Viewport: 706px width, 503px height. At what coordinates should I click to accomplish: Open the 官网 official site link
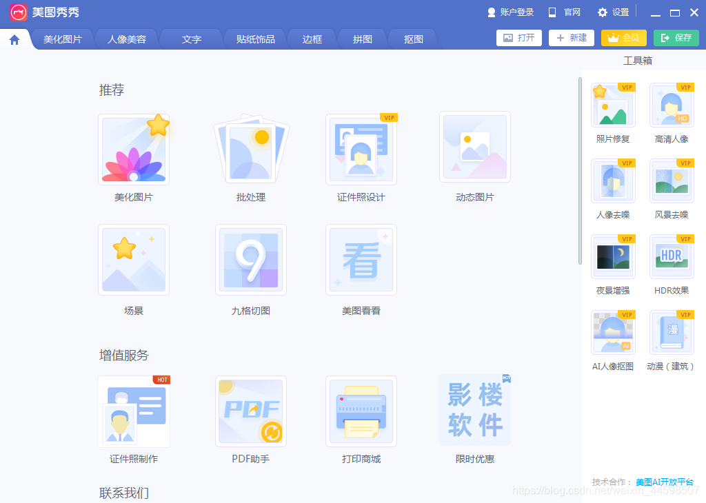(x=564, y=12)
